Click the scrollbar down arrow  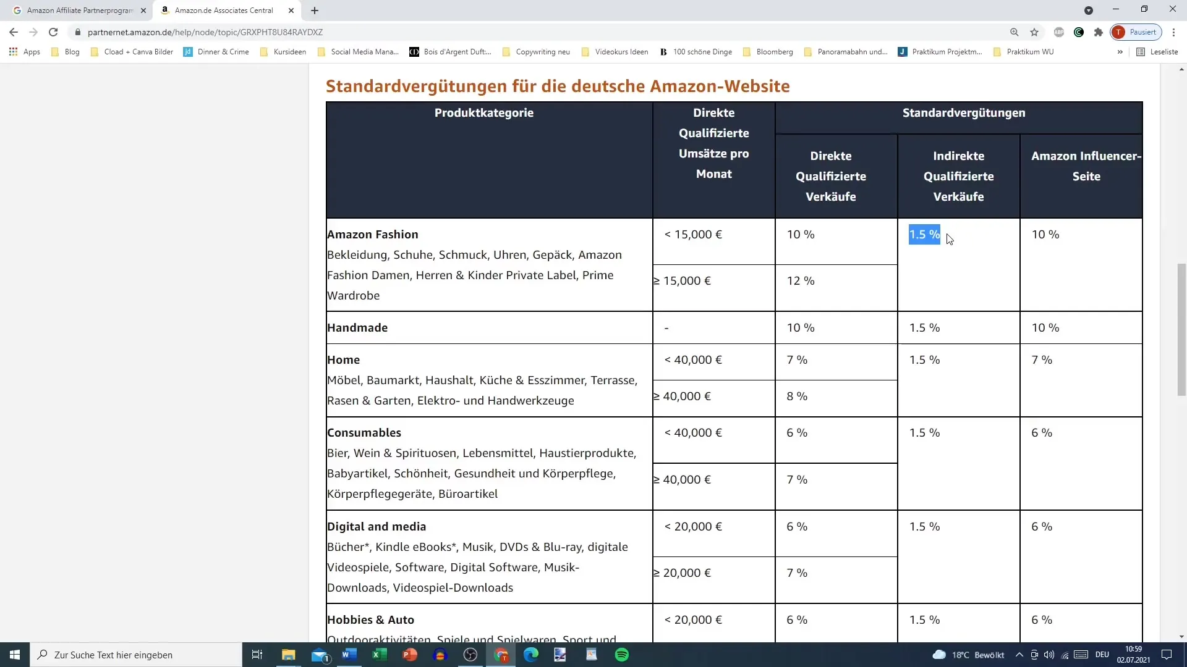point(1181,636)
